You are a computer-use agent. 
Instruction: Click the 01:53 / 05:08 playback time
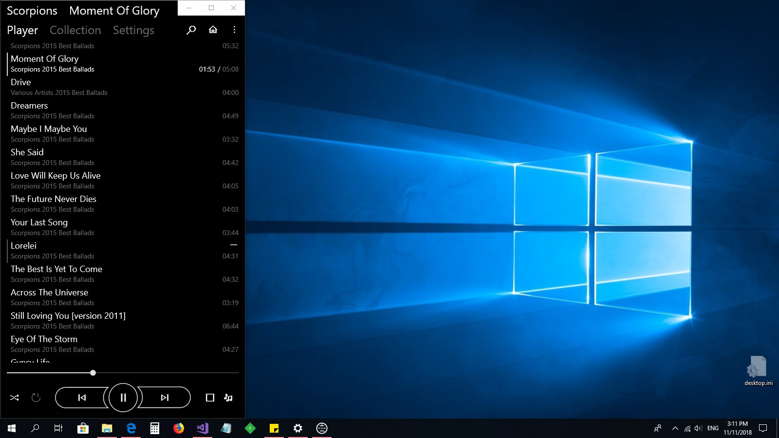[219, 69]
